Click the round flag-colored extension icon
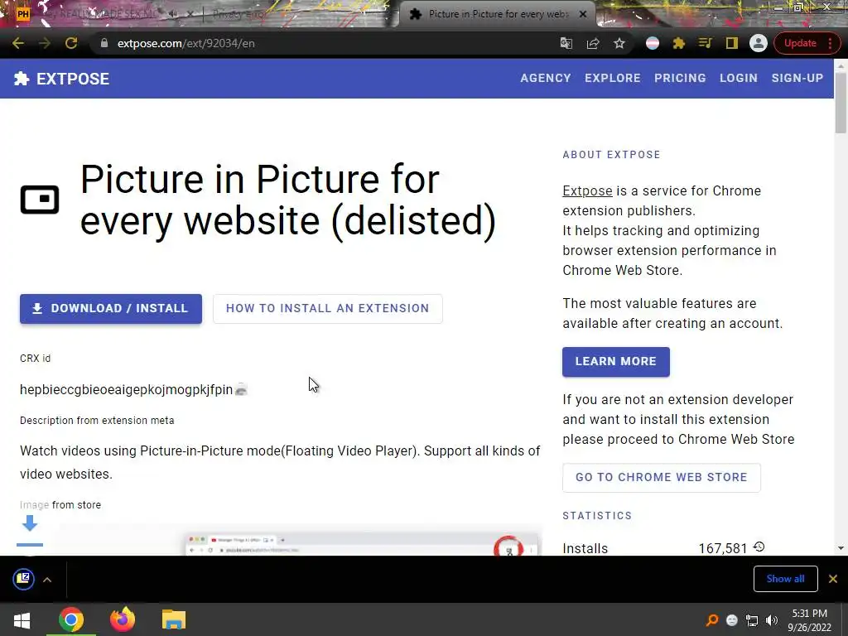Screen dimensions: 848x636 pyautogui.click(x=653, y=43)
